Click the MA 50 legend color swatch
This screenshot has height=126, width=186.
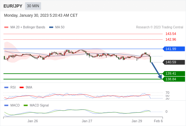(51, 27)
